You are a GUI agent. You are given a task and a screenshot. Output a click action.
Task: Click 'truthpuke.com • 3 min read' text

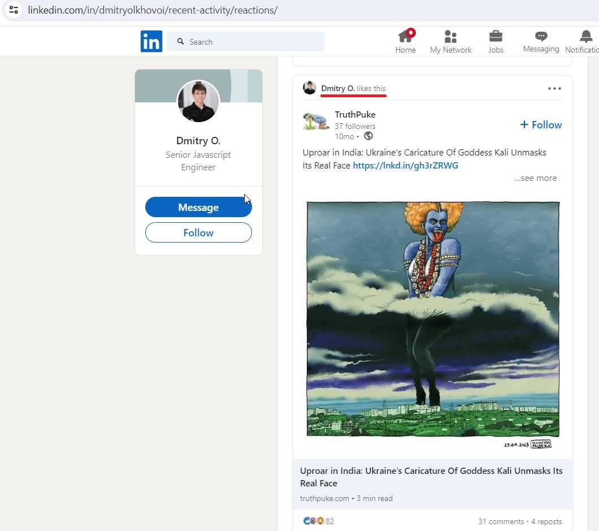346,499
